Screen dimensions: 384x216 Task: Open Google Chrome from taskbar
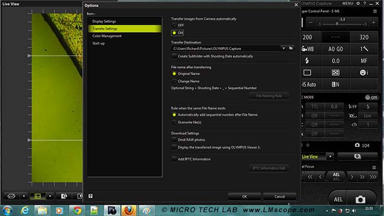click(77, 211)
